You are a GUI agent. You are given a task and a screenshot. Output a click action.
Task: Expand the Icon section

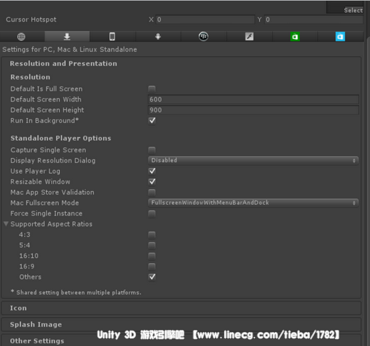tap(181, 308)
